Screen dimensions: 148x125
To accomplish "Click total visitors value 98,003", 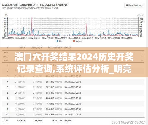I will pos(38,121).
